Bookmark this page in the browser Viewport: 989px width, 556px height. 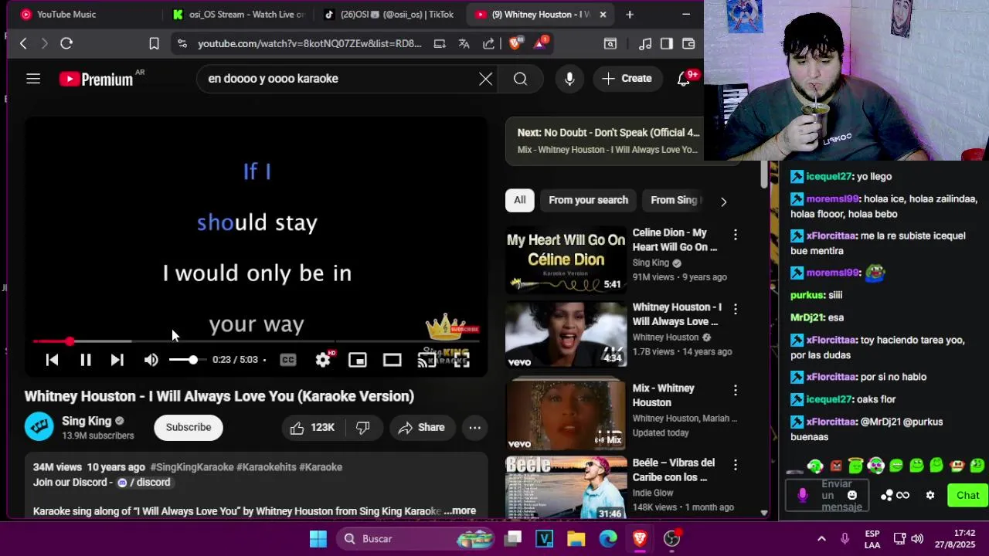point(154,44)
